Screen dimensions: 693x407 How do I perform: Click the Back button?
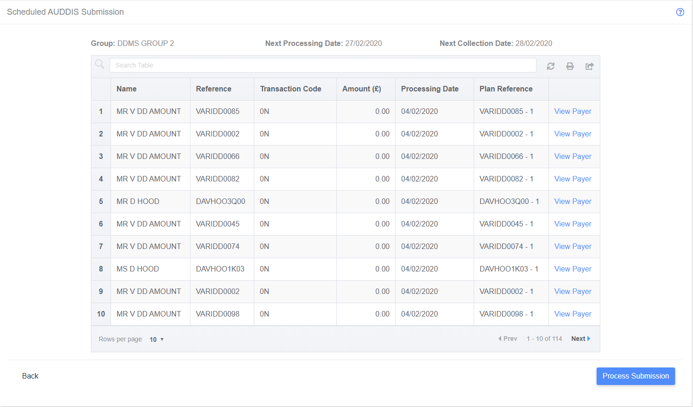[x=30, y=376]
